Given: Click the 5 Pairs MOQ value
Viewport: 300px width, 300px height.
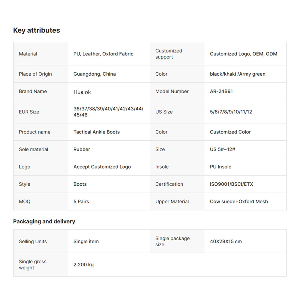Looking at the screenshot, I should pyautogui.click(x=81, y=202).
